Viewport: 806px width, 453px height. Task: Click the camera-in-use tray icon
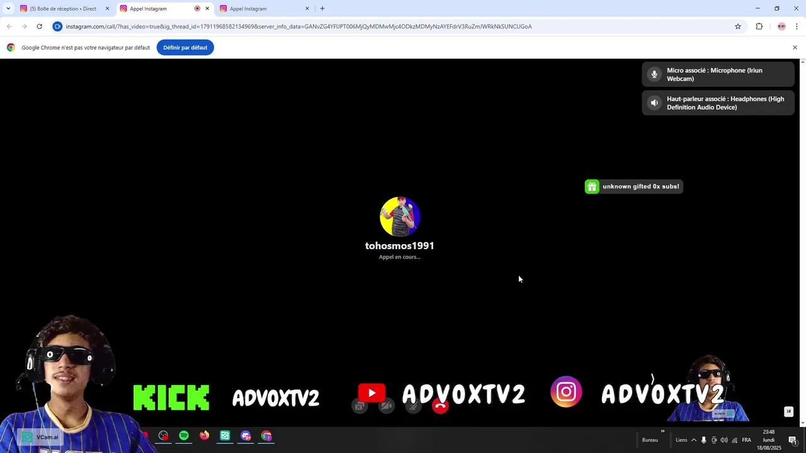(714, 440)
